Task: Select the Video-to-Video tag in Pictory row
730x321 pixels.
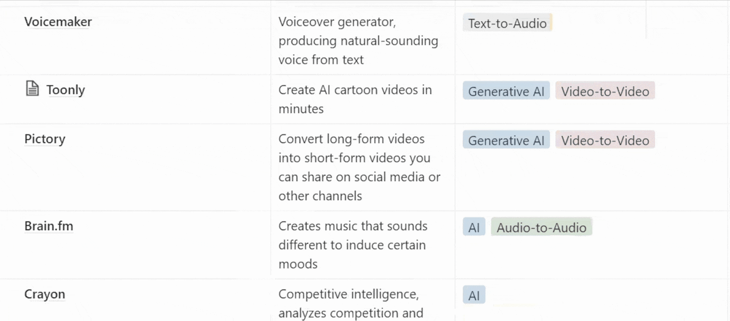Action: (x=605, y=140)
